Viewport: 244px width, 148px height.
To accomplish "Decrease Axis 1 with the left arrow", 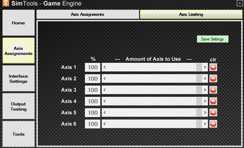I will tap(104, 67).
